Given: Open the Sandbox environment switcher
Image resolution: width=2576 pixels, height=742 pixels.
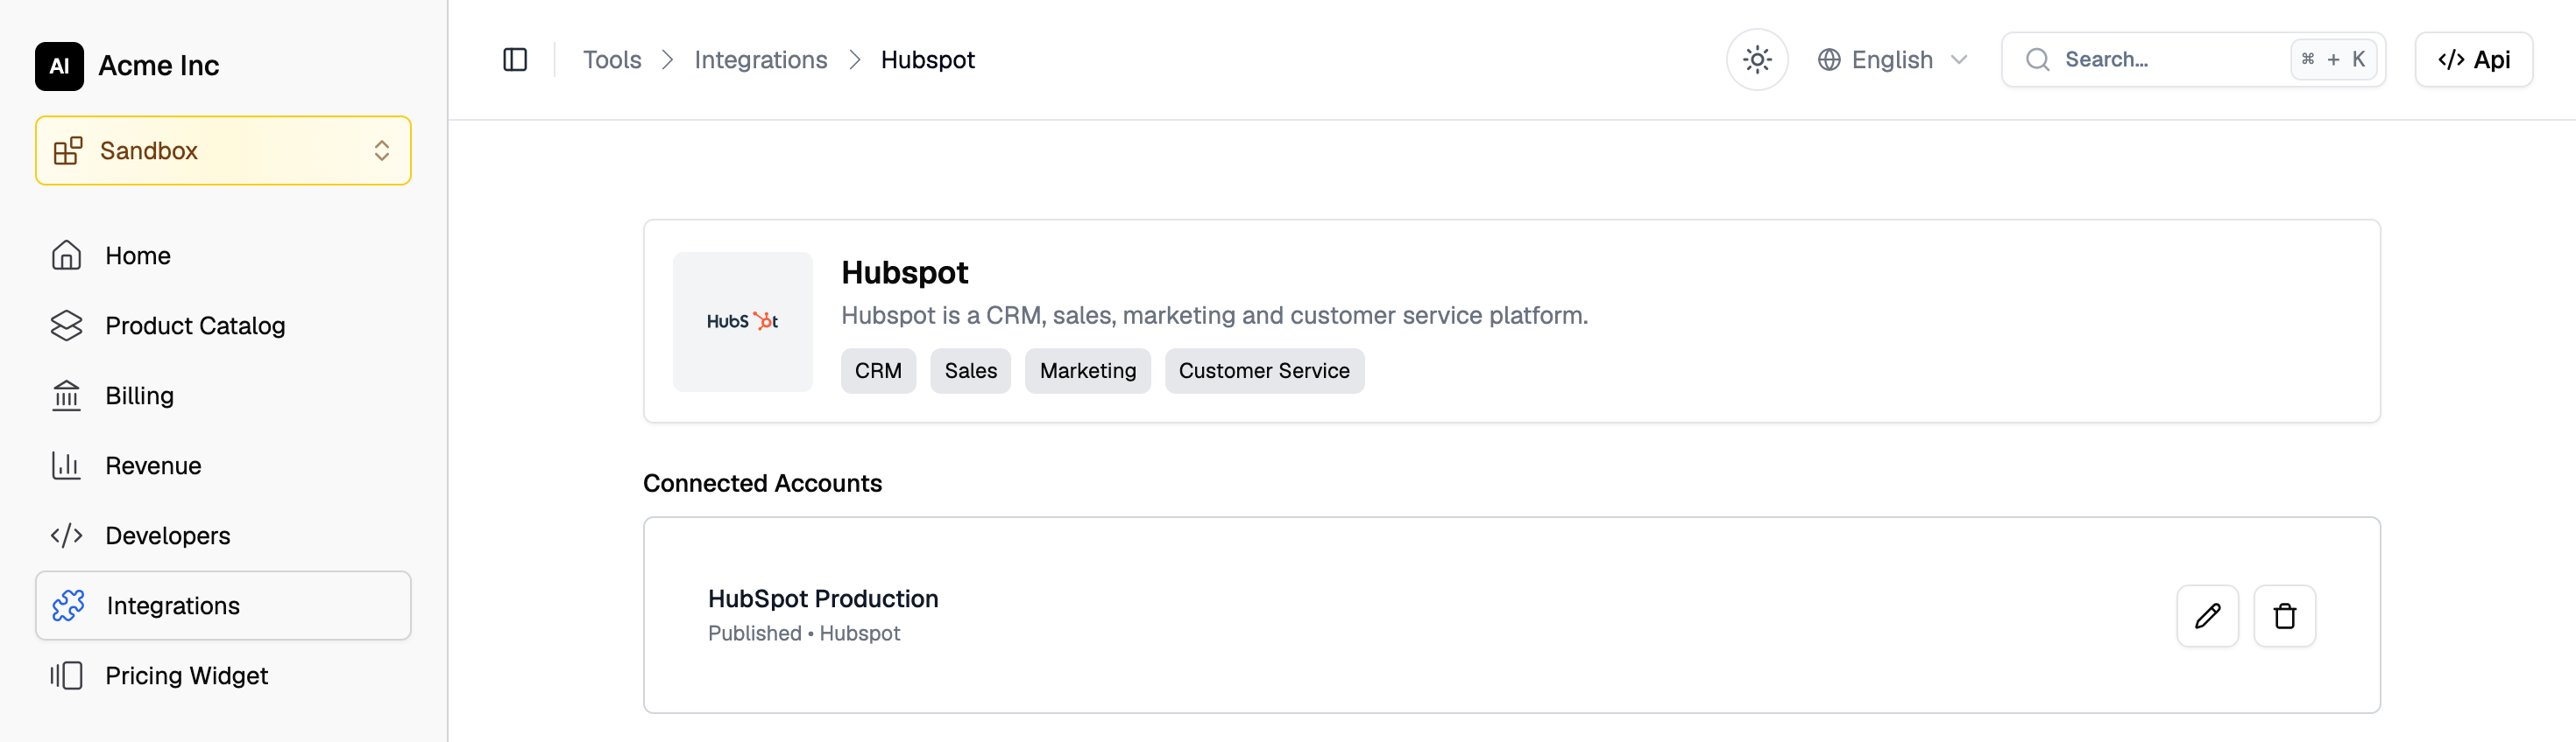Looking at the screenshot, I should [223, 150].
